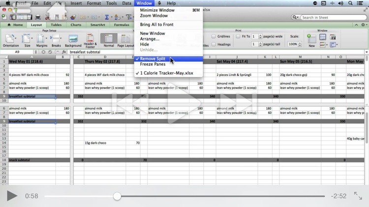Click the video fullscreen arrows icon
Image resolution: width=369 pixels, height=207 pixels.
point(358,196)
